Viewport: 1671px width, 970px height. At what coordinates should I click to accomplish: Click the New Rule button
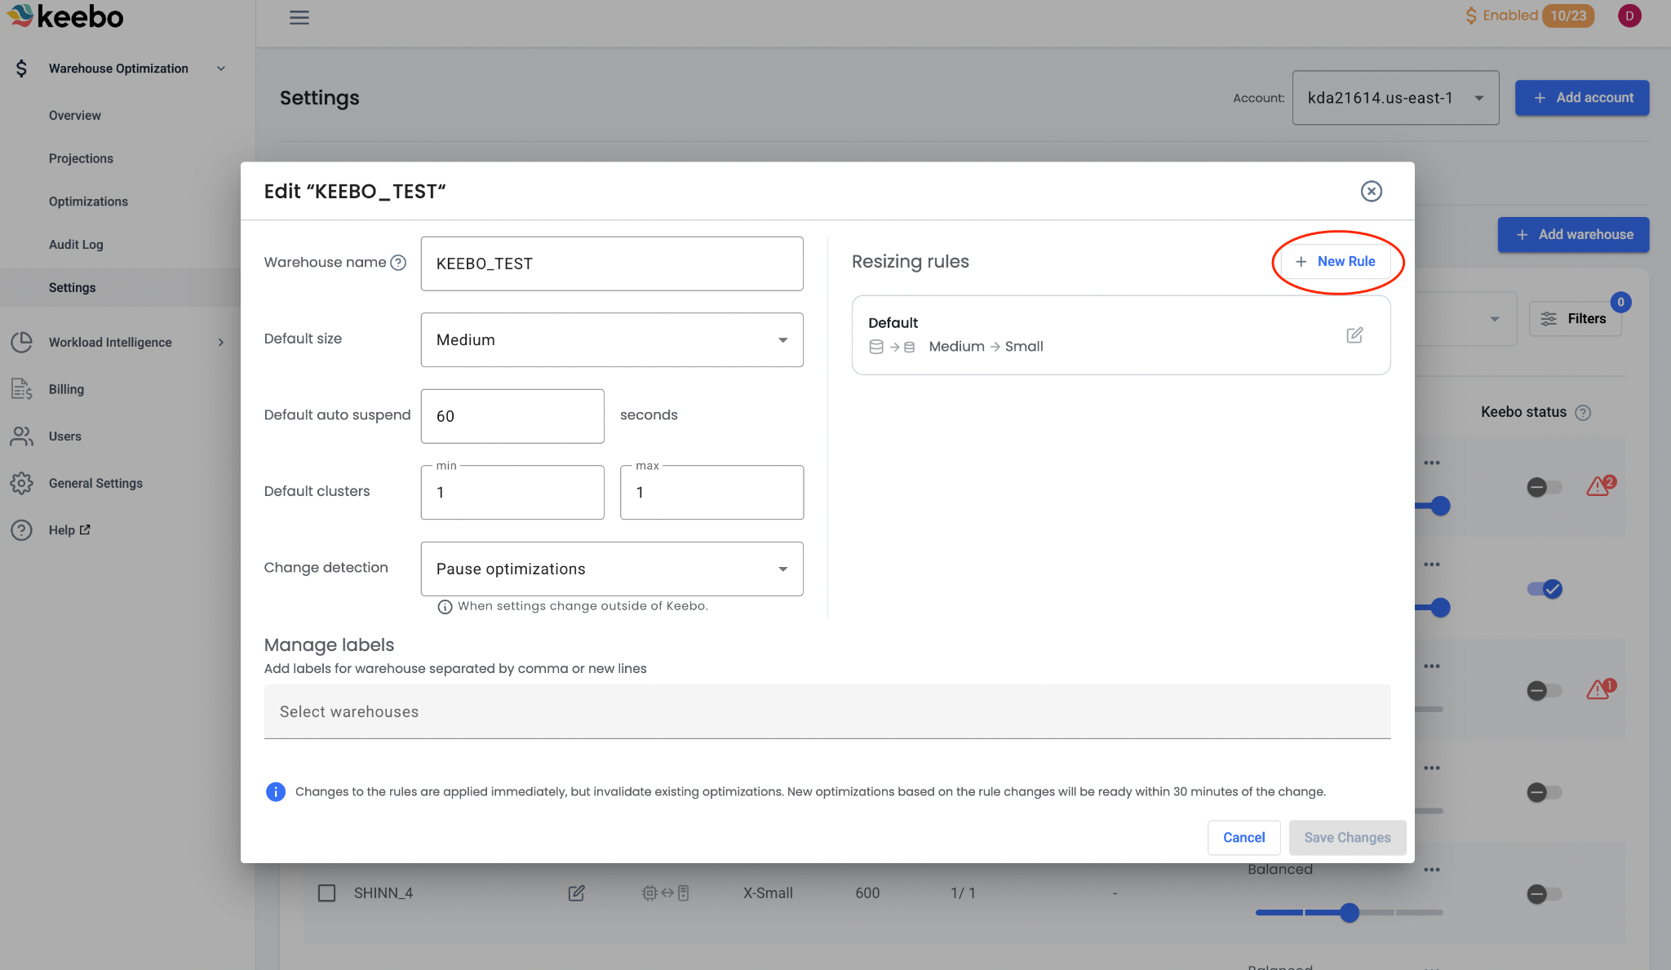pyautogui.click(x=1336, y=261)
